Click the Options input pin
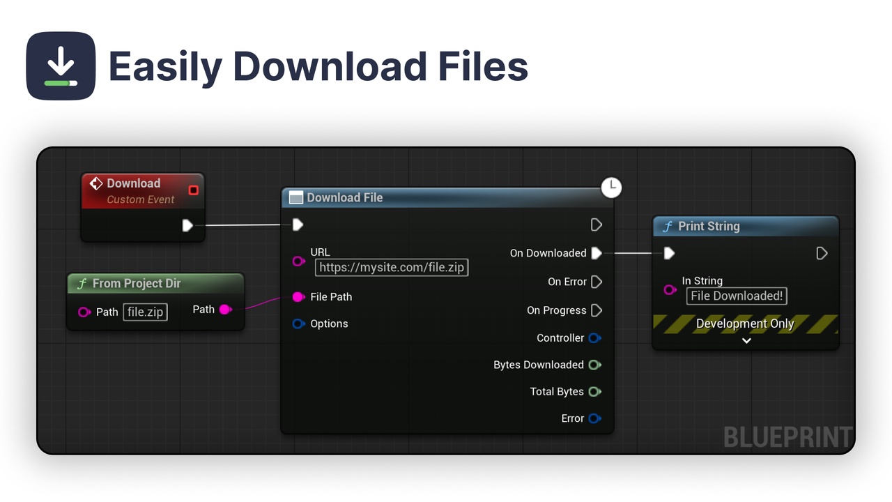 click(x=299, y=324)
